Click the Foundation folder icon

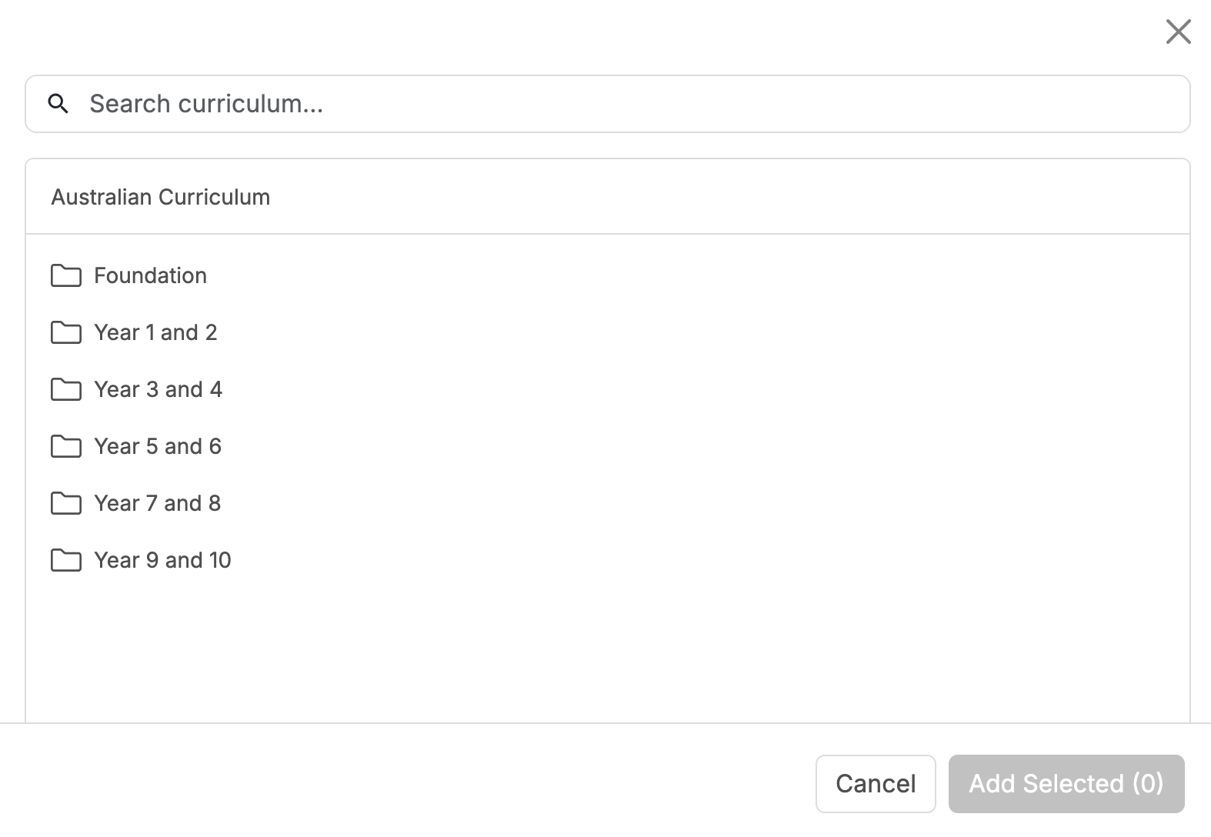coord(67,276)
